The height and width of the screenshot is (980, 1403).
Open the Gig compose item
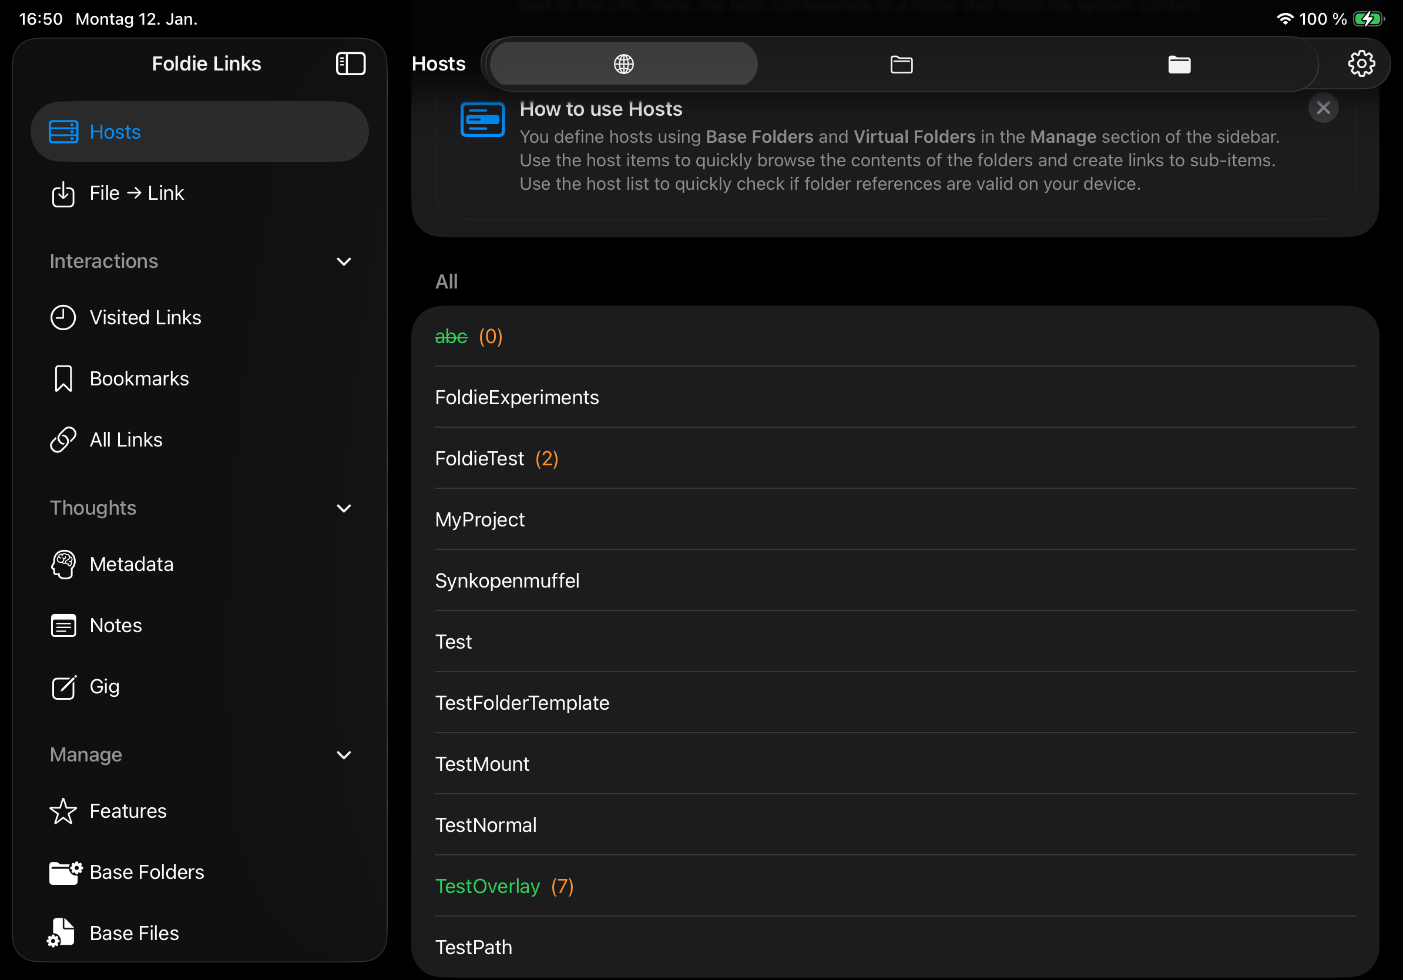(105, 687)
